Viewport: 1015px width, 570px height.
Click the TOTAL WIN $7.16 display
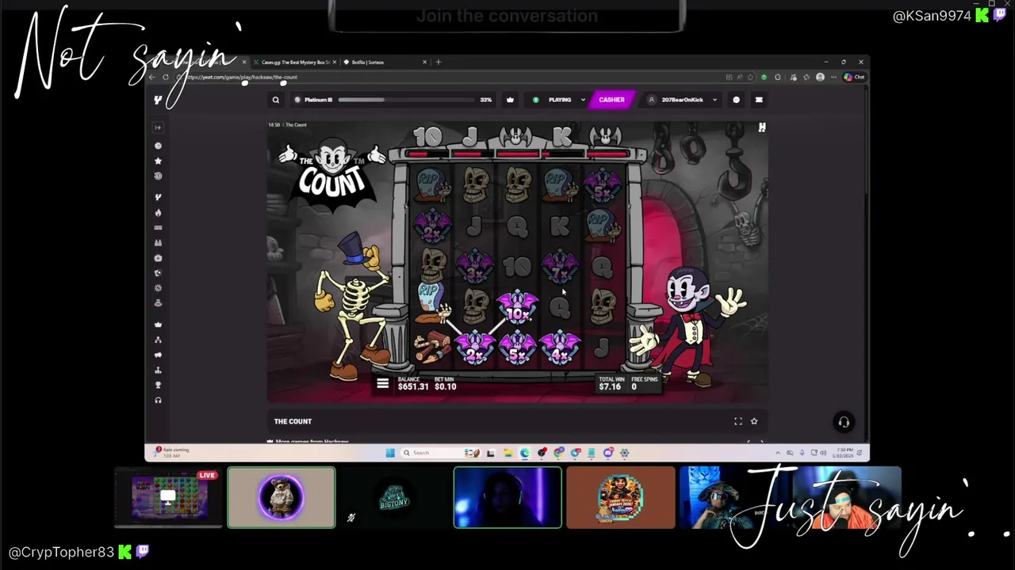click(x=610, y=384)
